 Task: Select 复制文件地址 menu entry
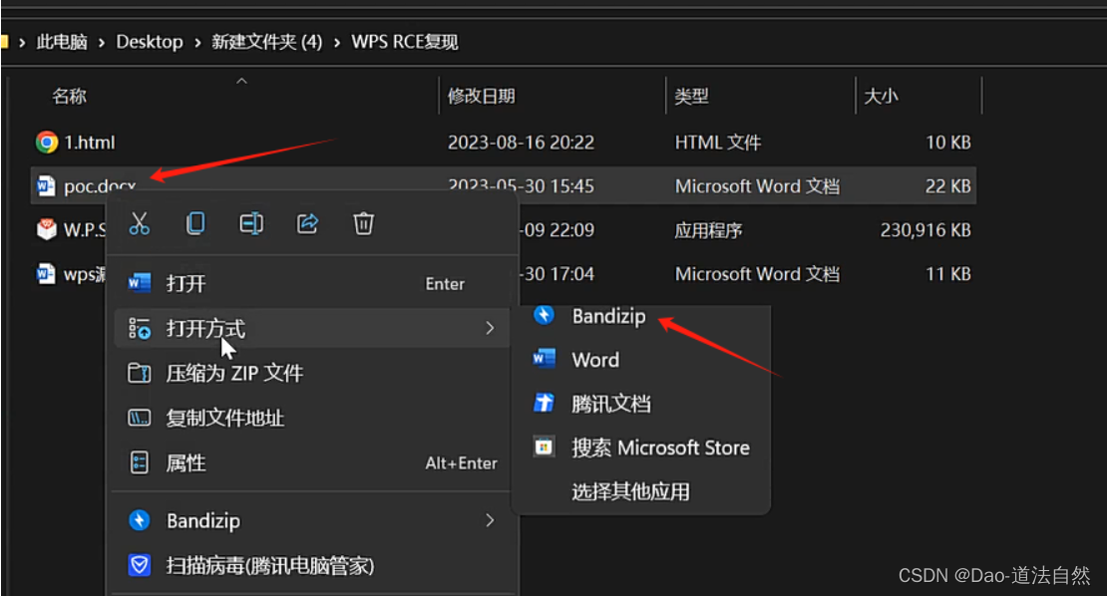(x=311, y=419)
